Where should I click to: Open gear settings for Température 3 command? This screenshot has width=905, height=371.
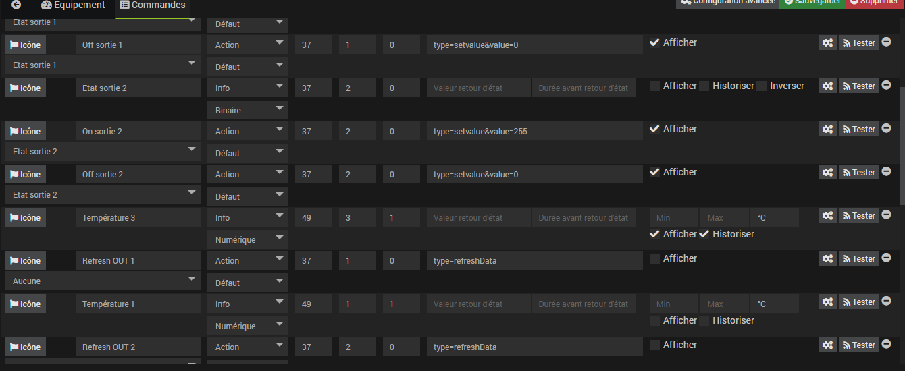tap(827, 216)
